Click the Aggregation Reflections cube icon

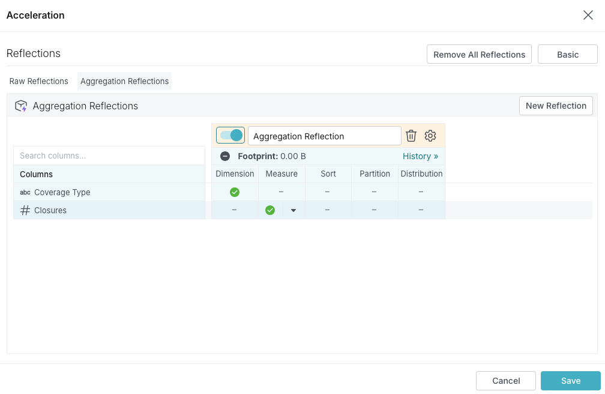[21, 106]
